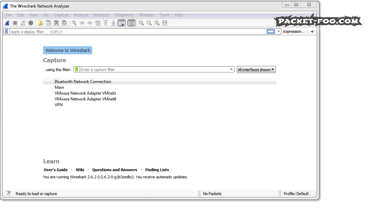Select Bluetooth Network Connection interface
The image size is (383, 220).
159,81
